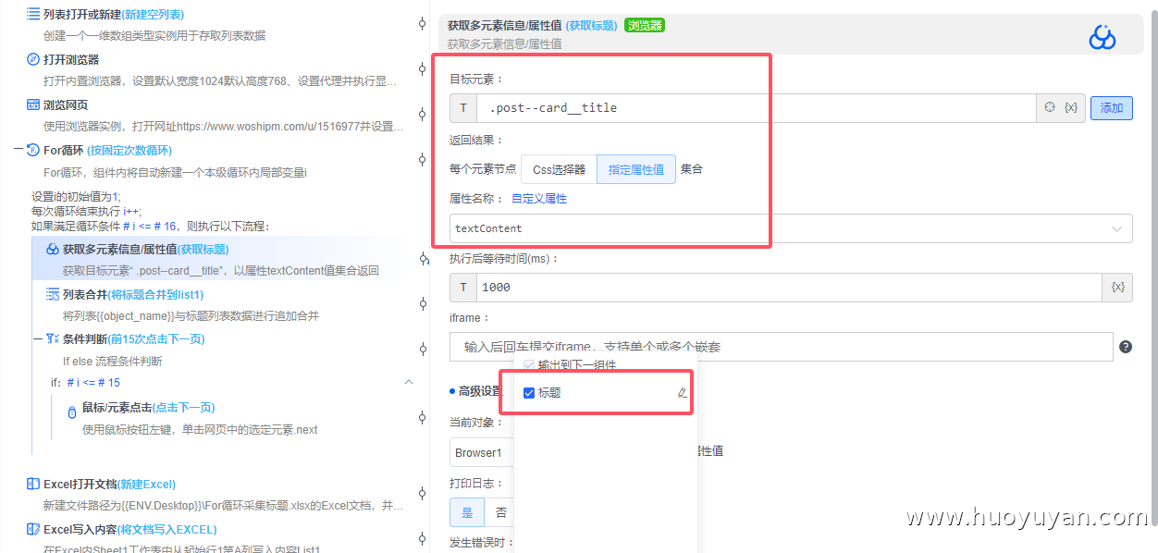The width and height of the screenshot is (1158, 553).
Task: Click the (获取标题) label in header
Action: pyautogui.click(x=591, y=26)
